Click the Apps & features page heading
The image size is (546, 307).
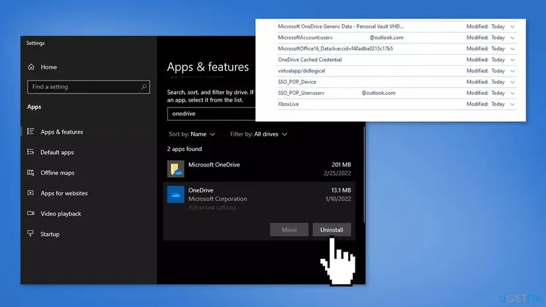pyautogui.click(x=208, y=67)
